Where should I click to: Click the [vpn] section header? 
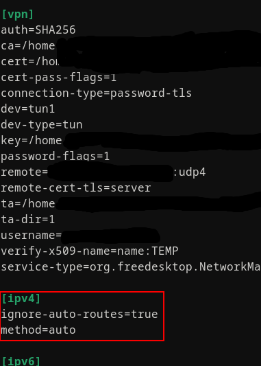[17, 14]
